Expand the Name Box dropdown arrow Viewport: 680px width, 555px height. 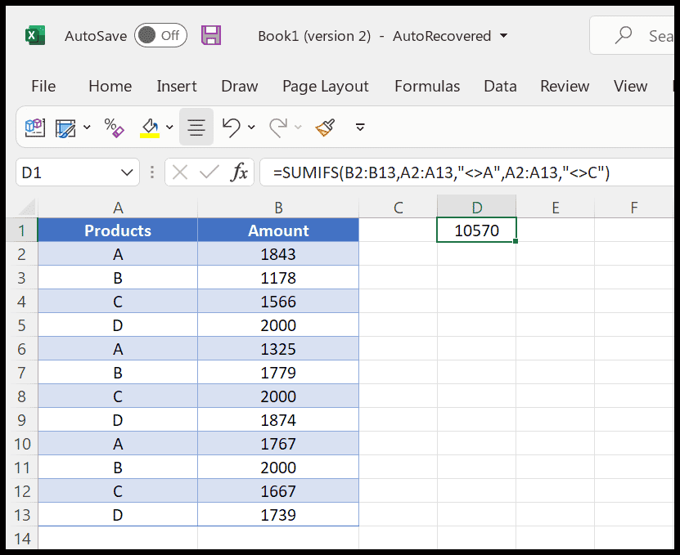point(127,172)
